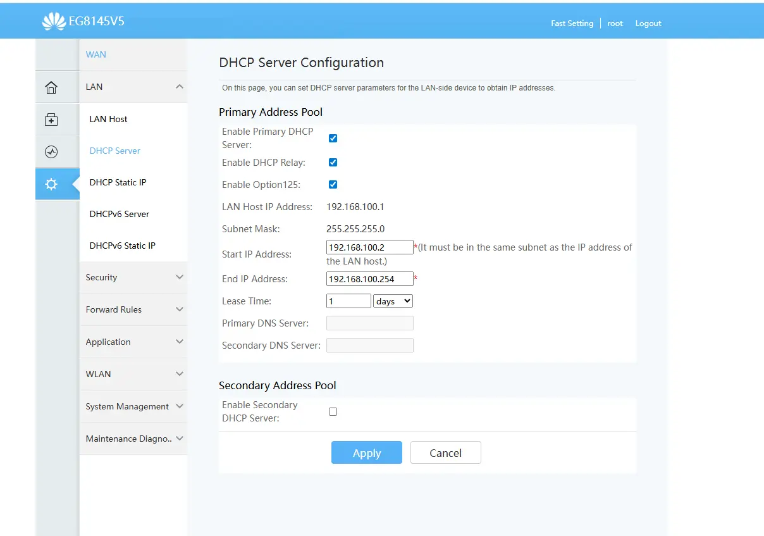764x536 pixels.
Task: Focus the Start IP Address field
Action: (x=370, y=247)
